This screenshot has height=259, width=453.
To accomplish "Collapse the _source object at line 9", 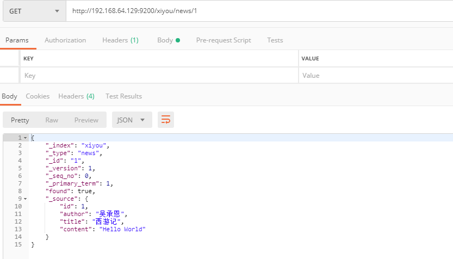I will (x=26, y=199).
